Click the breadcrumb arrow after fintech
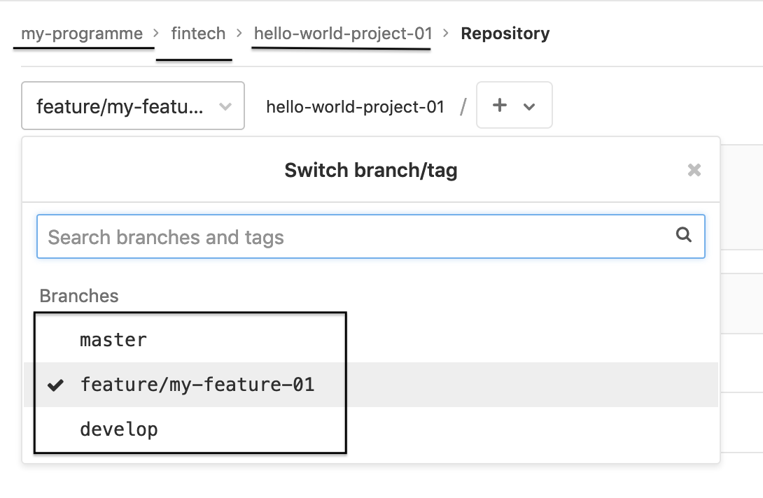Image resolution: width=763 pixels, height=498 pixels. pyautogui.click(x=239, y=34)
